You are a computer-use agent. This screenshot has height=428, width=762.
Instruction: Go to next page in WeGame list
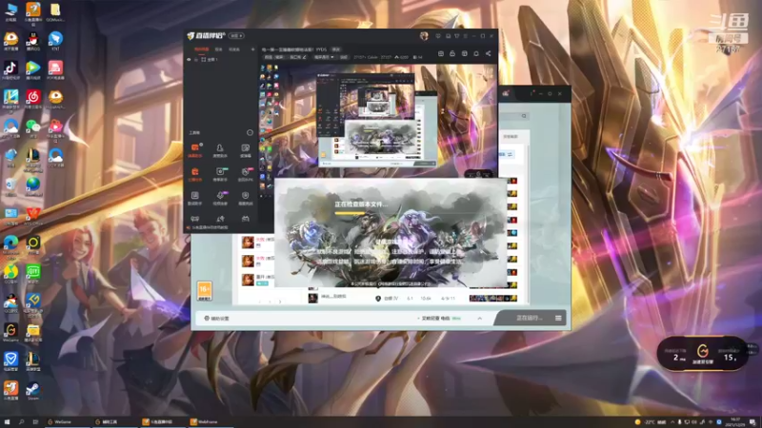(x=280, y=302)
